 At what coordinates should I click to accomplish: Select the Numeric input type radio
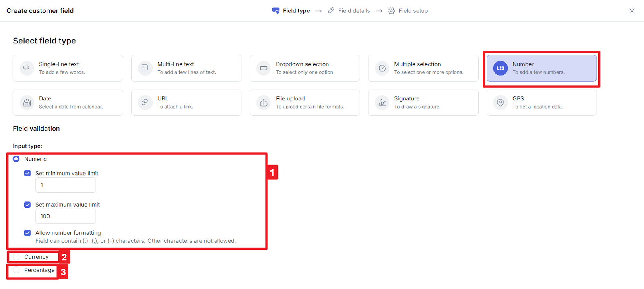pos(16,159)
